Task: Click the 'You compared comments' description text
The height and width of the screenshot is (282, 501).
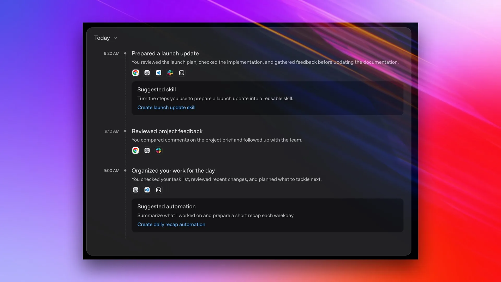Action: [x=217, y=140]
